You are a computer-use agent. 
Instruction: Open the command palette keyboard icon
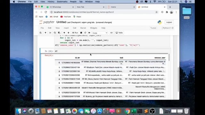pos(111,33)
